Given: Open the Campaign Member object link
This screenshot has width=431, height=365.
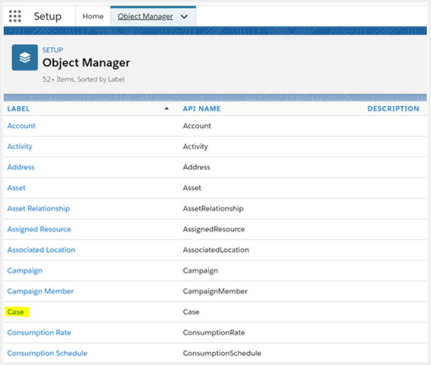Looking at the screenshot, I should click(x=40, y=291).
